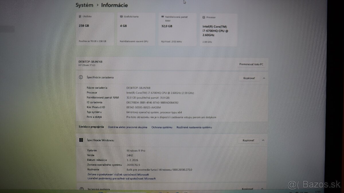Image resolution: width=344 pixels, height=193 pixels.
Task: Select Informácie in the breadcrumb
Action: (114, 5)
